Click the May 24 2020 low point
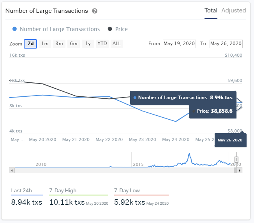This screenshot has height=223, width=254. pyautogui.click(x=176, y=121)
